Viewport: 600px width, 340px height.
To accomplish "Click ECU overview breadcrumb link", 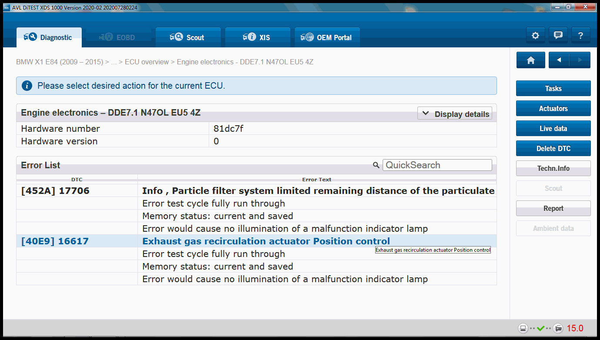I will pos(147,62).
